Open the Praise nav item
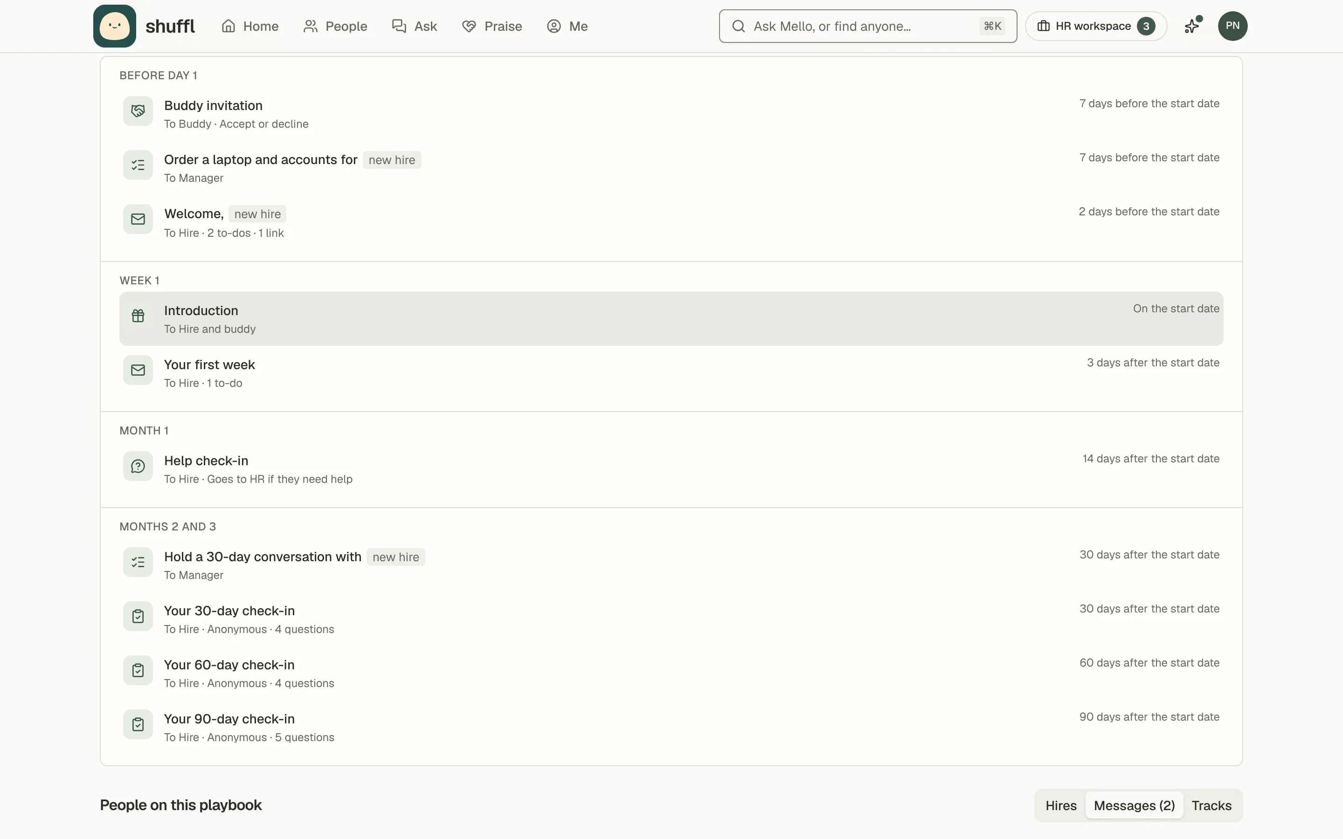1343x839 pixels. tap(492, 26)
